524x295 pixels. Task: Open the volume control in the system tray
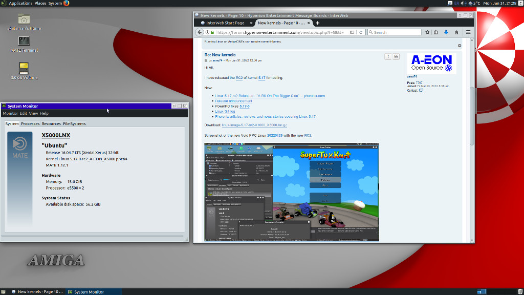click(x=463, y=3)
